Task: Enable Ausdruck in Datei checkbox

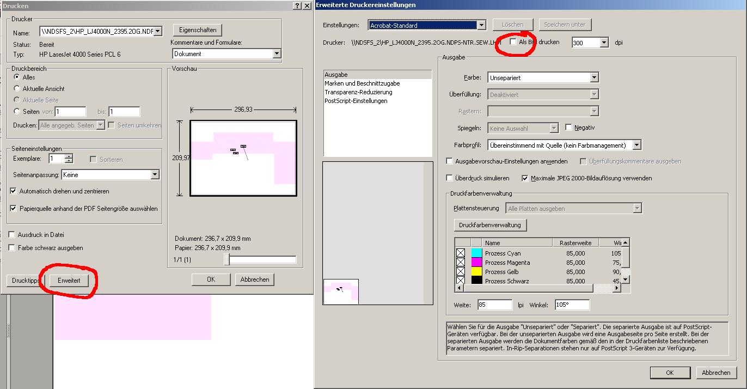Action: tap(12, 235)
